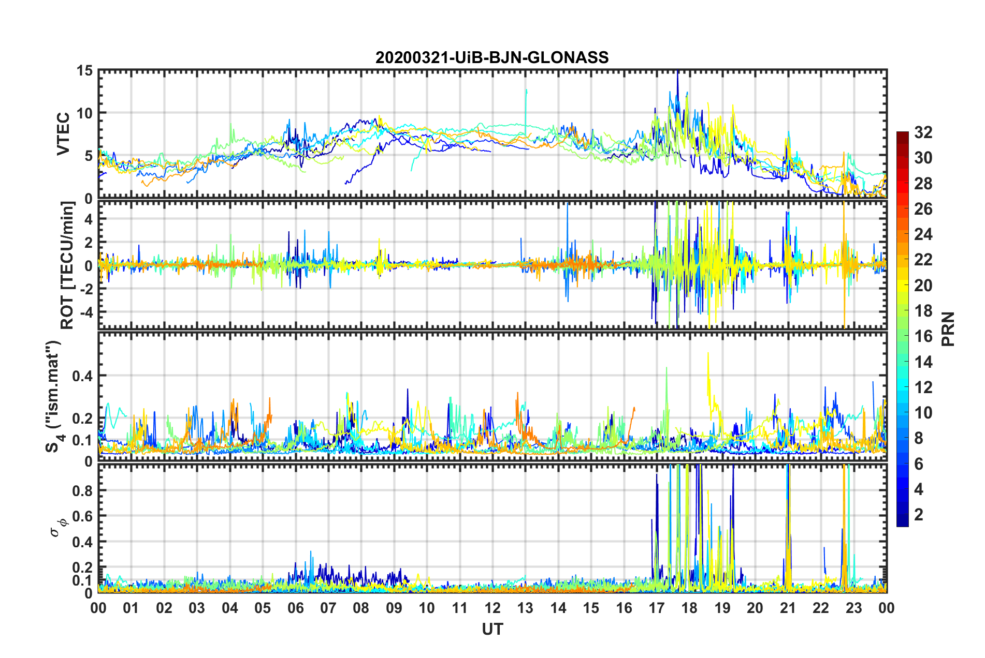Click the PRN colorbar tick label 32
Viewport: 985px width, 658px height.
pos(923,132)
